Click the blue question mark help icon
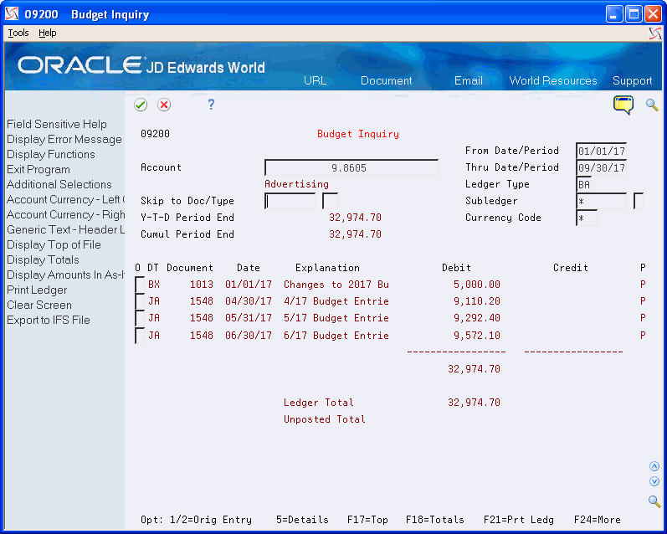 211,105
